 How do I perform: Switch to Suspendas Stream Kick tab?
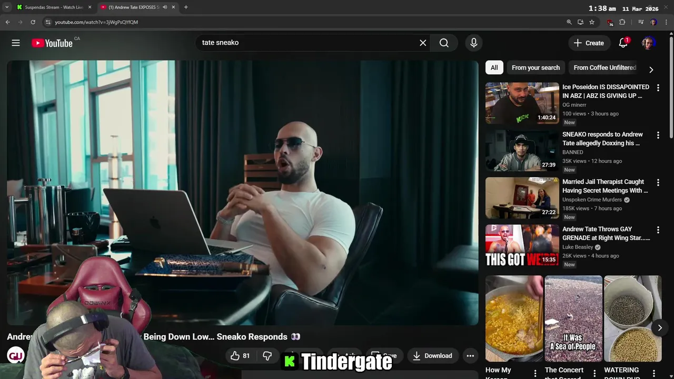click(x=54, y=7)
